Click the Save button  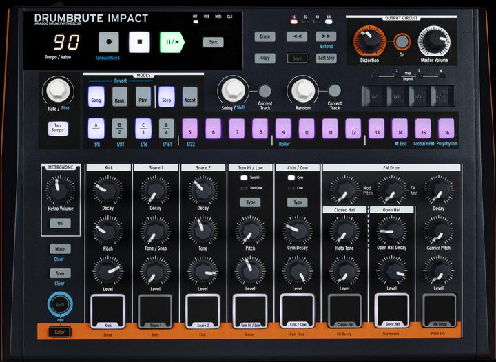click(x=297, y=58)
